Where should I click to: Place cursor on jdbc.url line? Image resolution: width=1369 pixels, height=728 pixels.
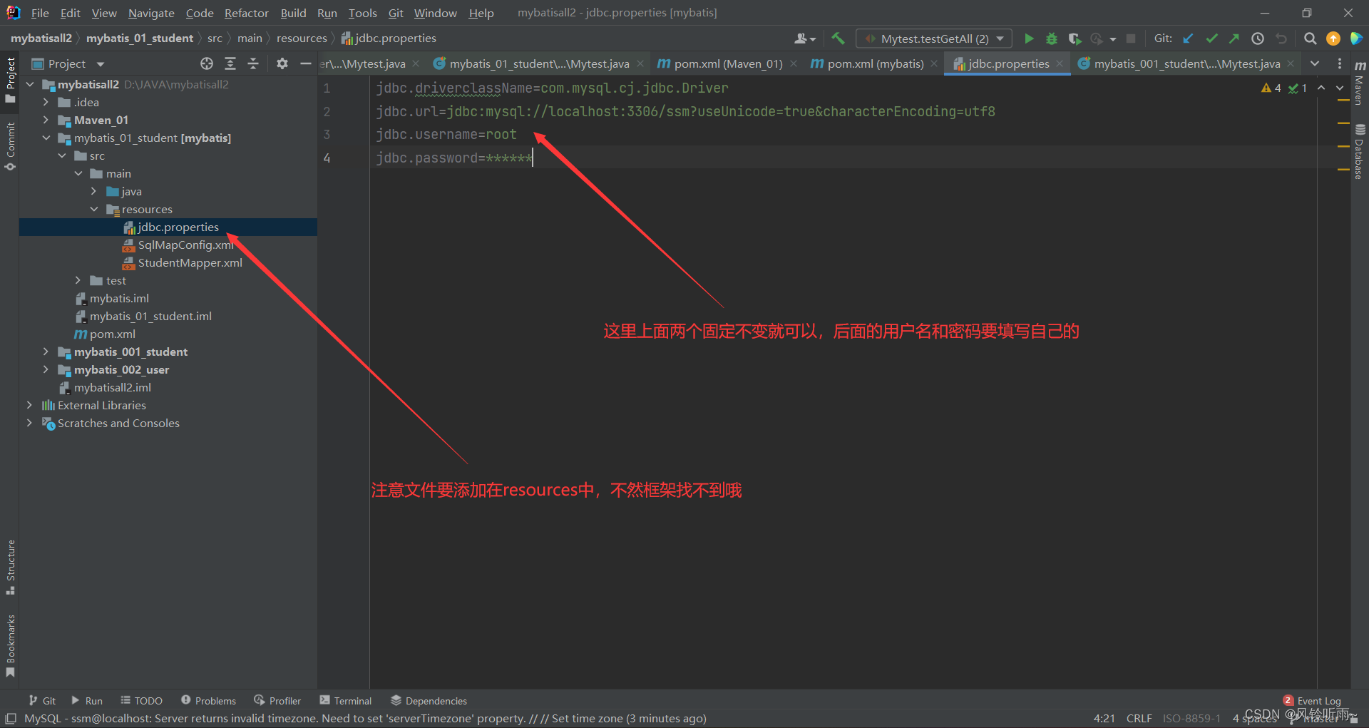pos(685,111)
